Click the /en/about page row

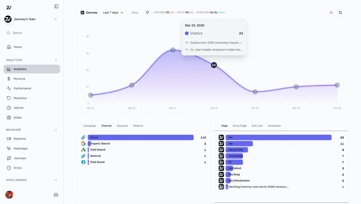coord(281,168)
